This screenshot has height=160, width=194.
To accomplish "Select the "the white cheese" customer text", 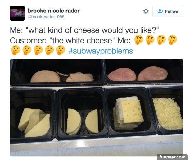I will click(x=82, y=40).
